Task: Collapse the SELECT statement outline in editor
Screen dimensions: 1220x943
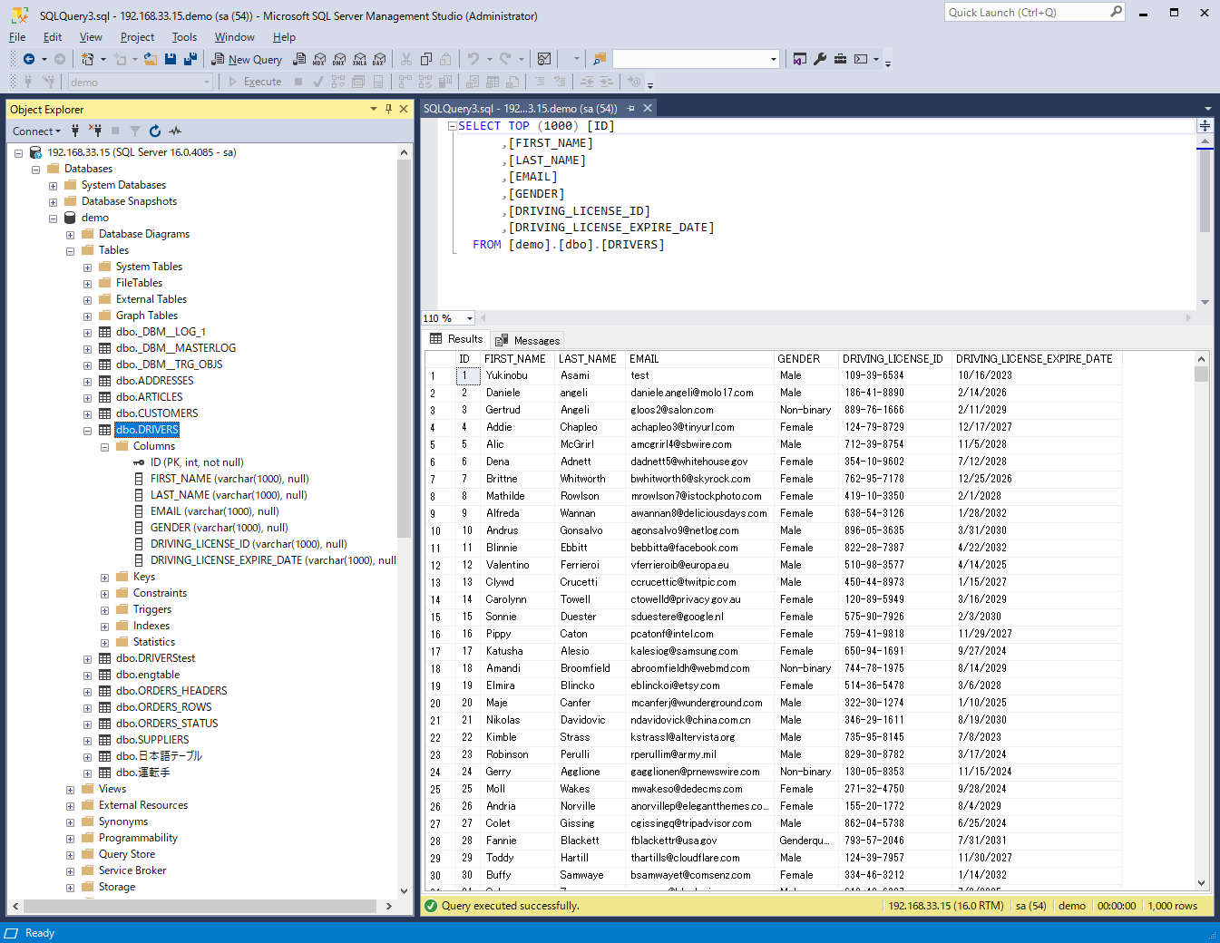Action: coord(453,127)
